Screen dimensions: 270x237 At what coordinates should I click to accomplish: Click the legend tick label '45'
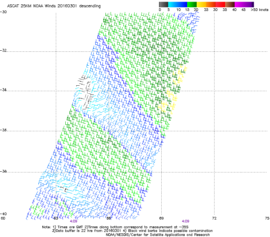tap(243, 10)
